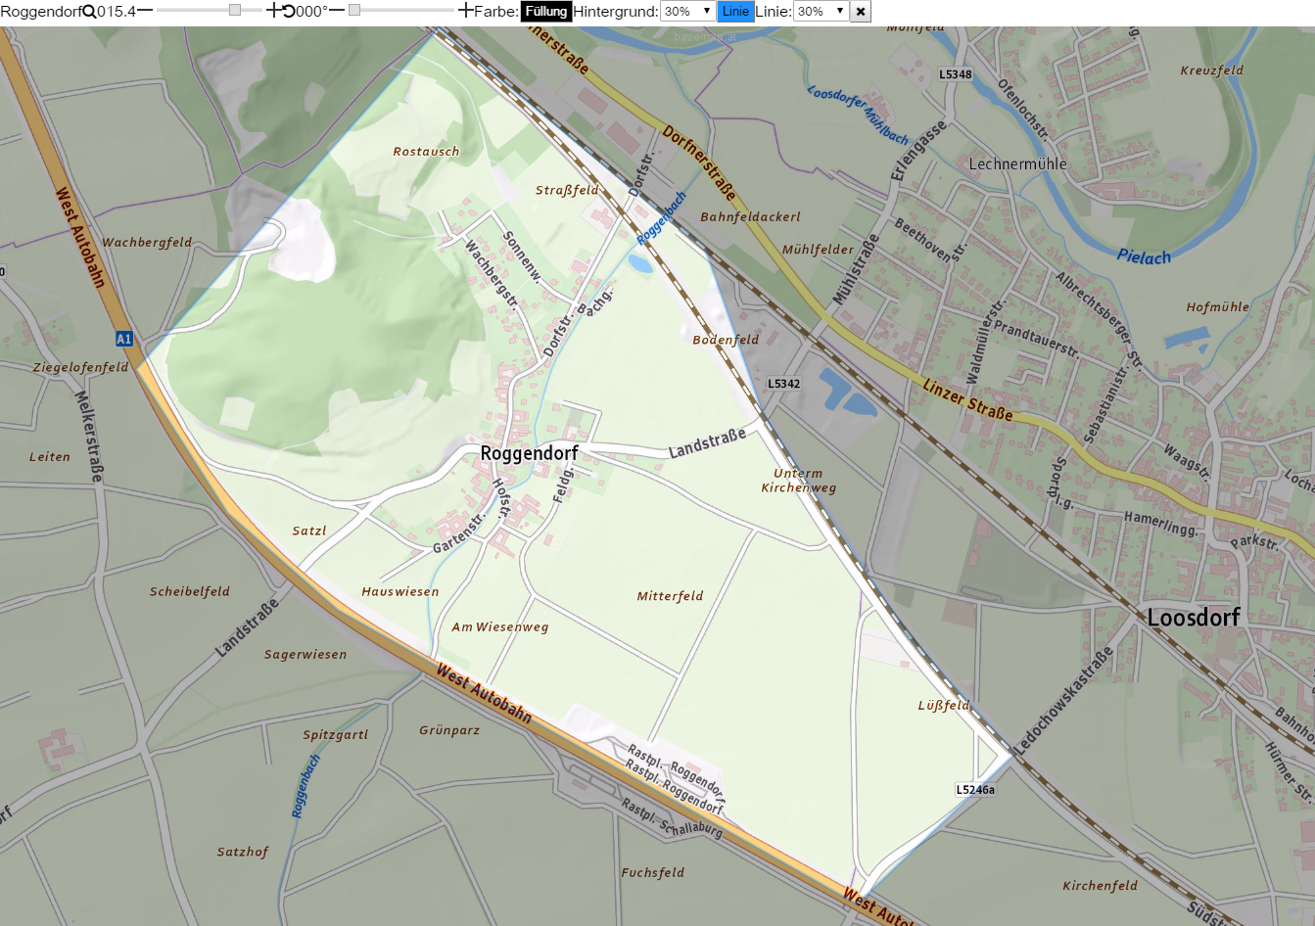
Task: Click the Loosdorf town label
Action: (1194, 618)
